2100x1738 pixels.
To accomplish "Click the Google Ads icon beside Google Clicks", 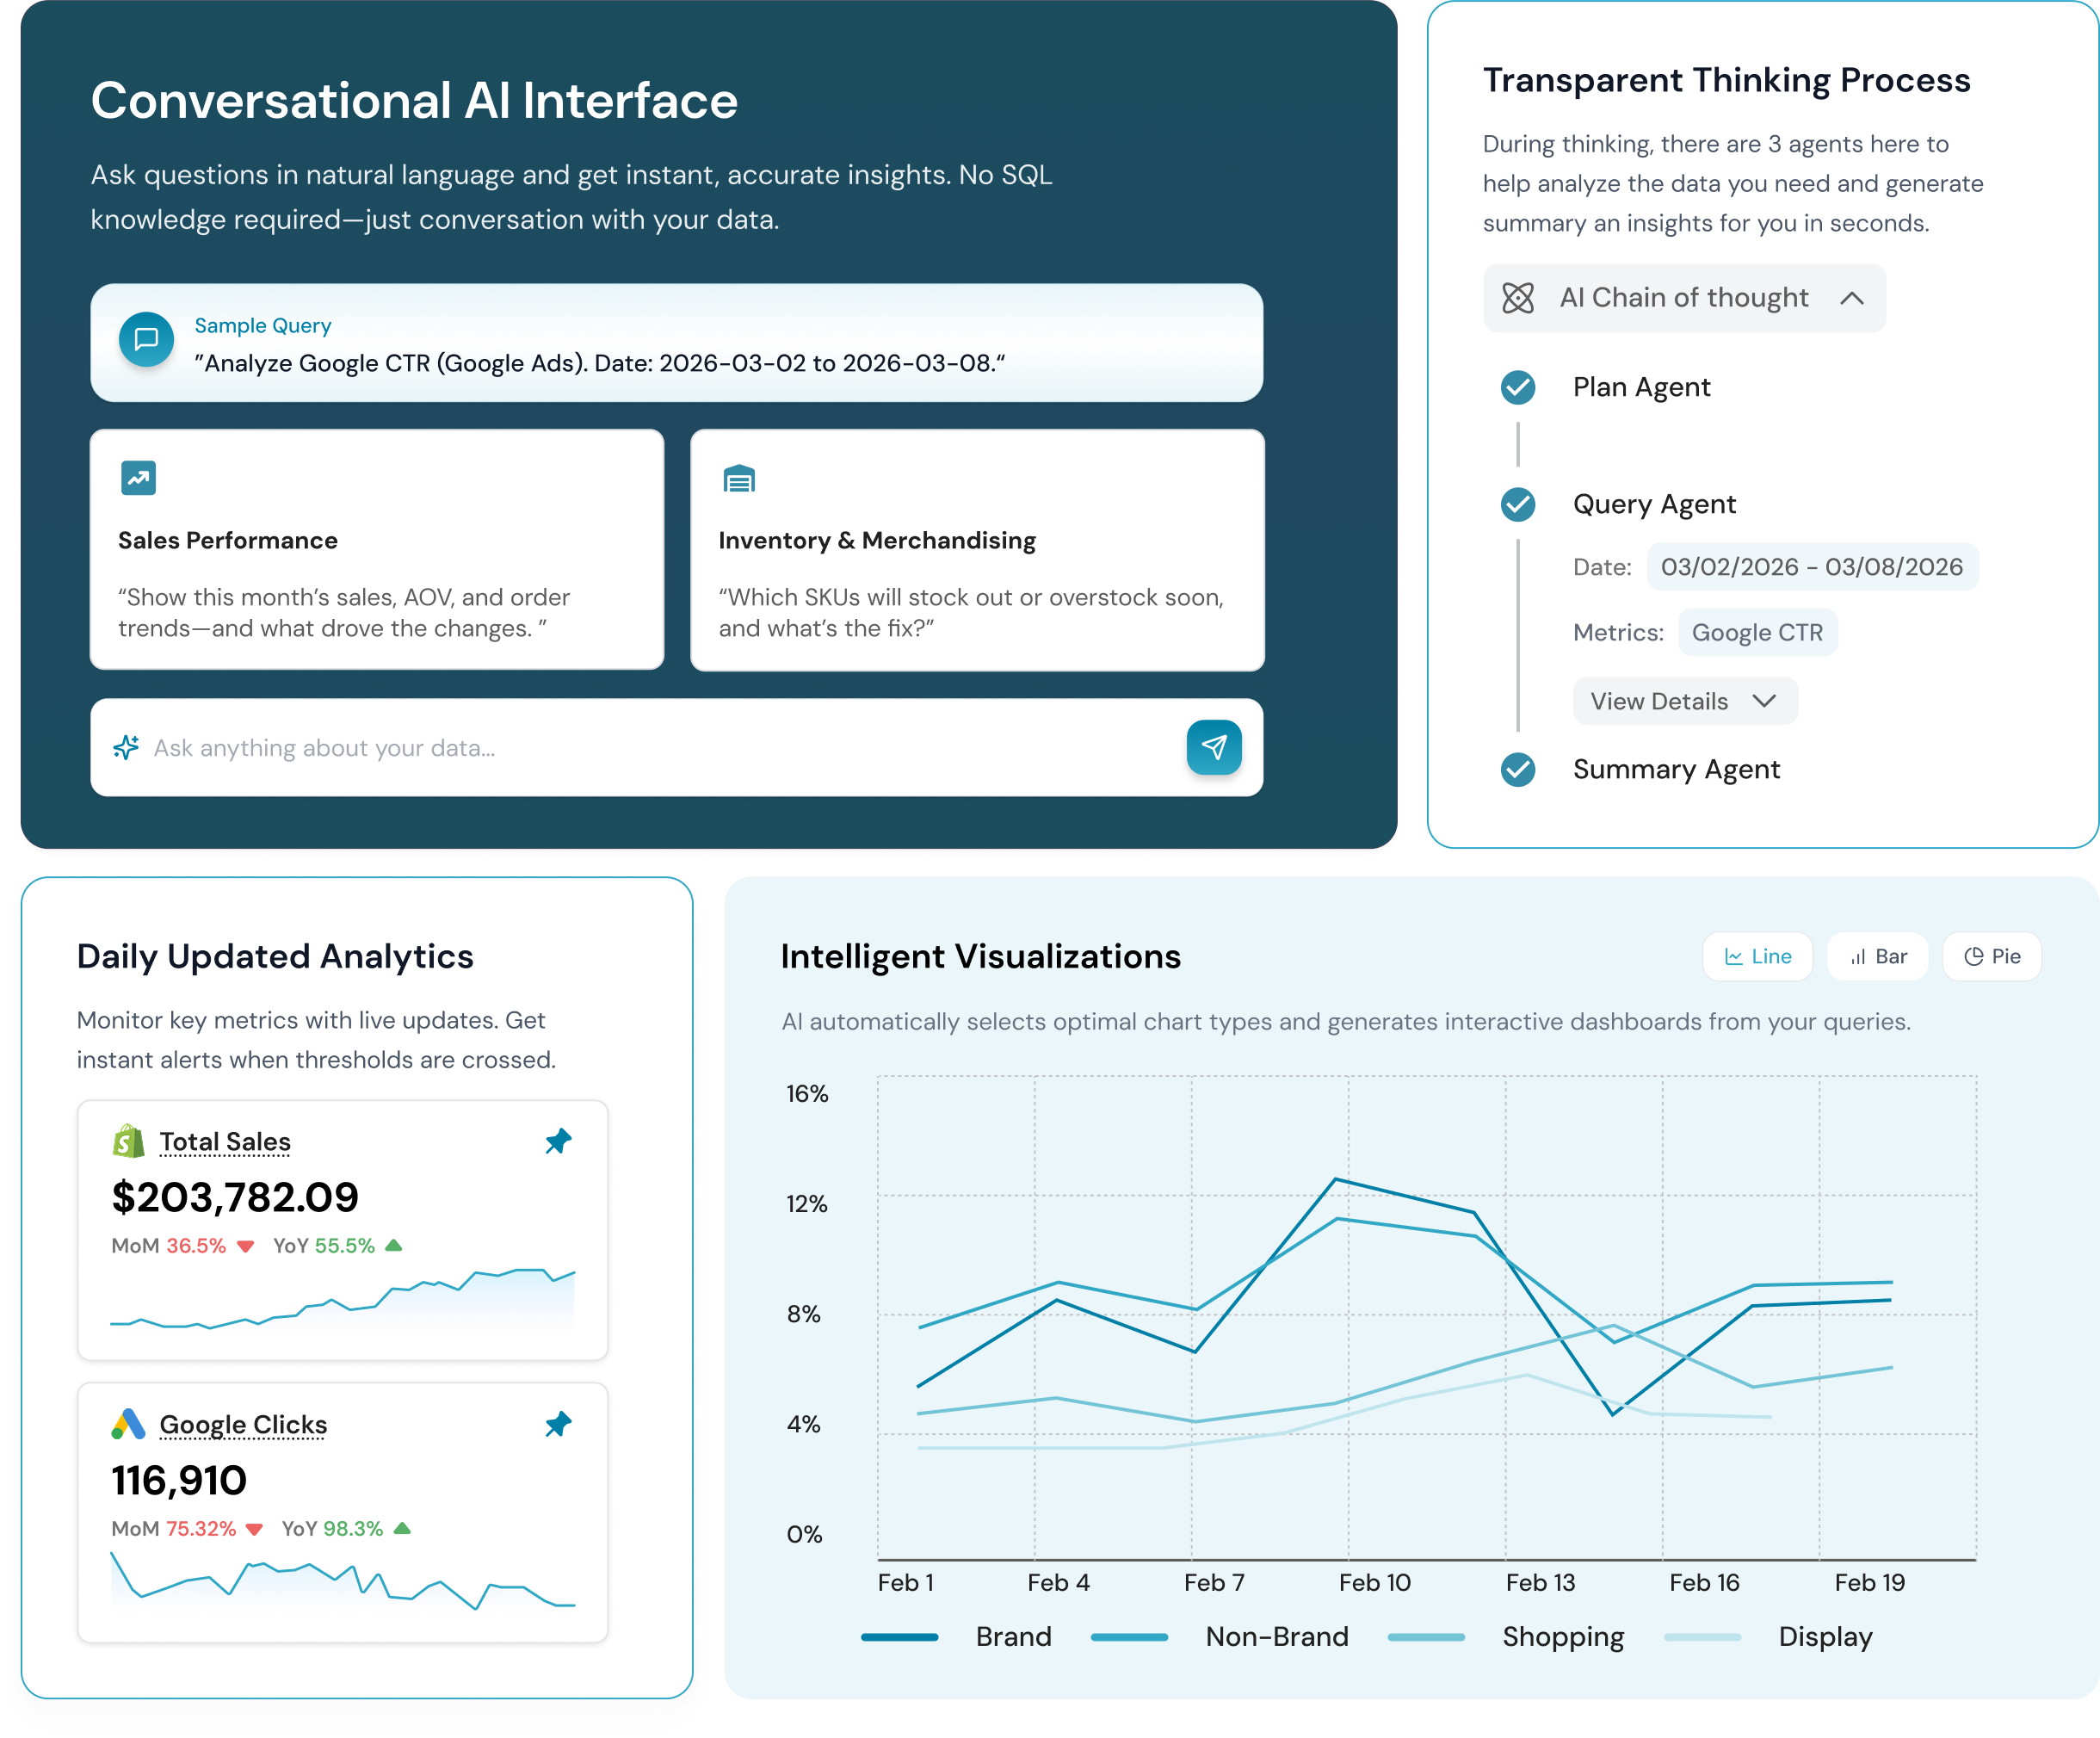I will (128, 1424).
